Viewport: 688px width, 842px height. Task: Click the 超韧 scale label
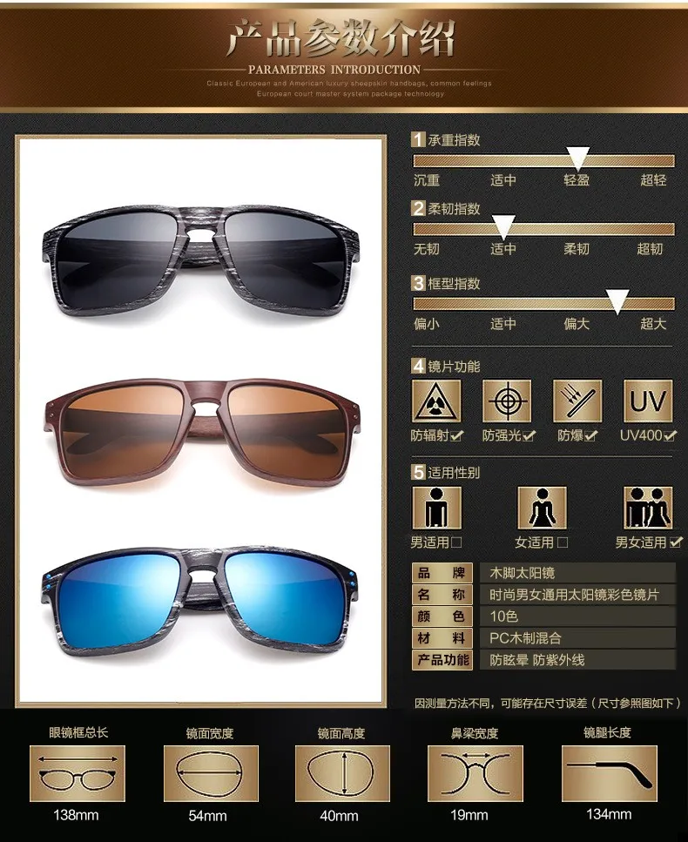(x=650, y=249)
